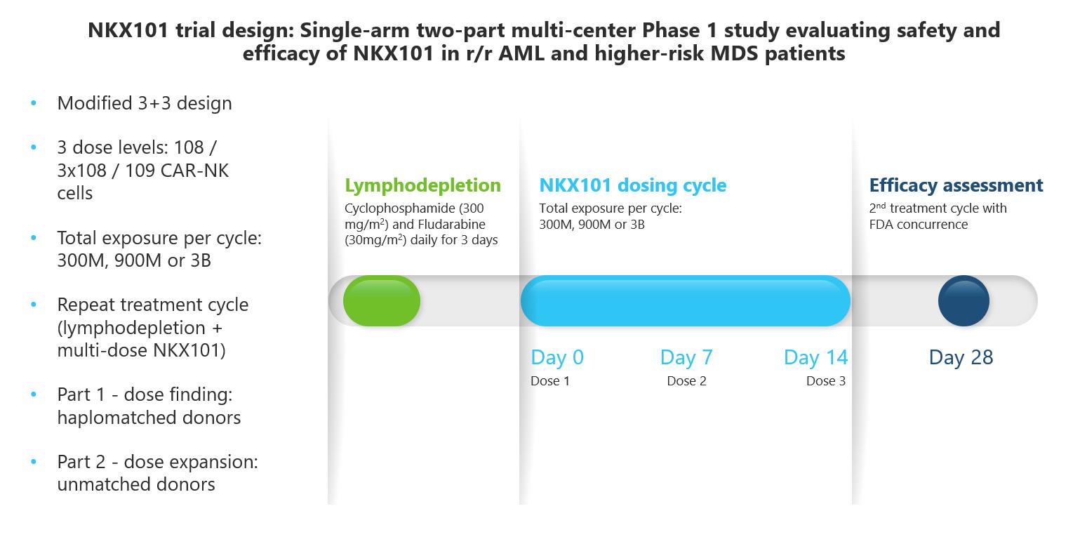Select the green "Lymphodepletion" heading
Screen dimensions: 1087x551
[x=422, y=185]
